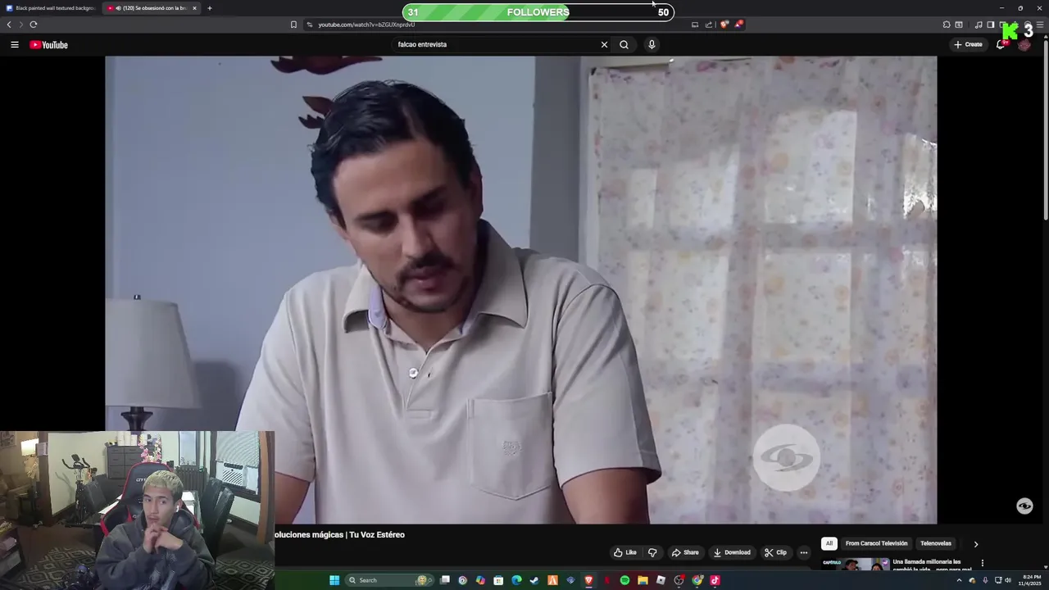
Task: Unmute the audio icon on YouTube tab
Action: point(118,8)
